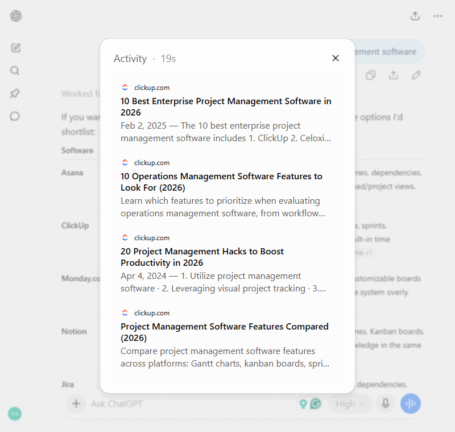The height and width of the screenshot is (432, 455).
Task: Open the ChatGPT logo home icon
Action: (16, 16)
